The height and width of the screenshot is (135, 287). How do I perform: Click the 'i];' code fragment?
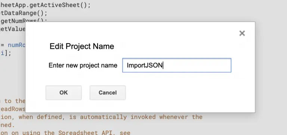(x=6, y=53)
